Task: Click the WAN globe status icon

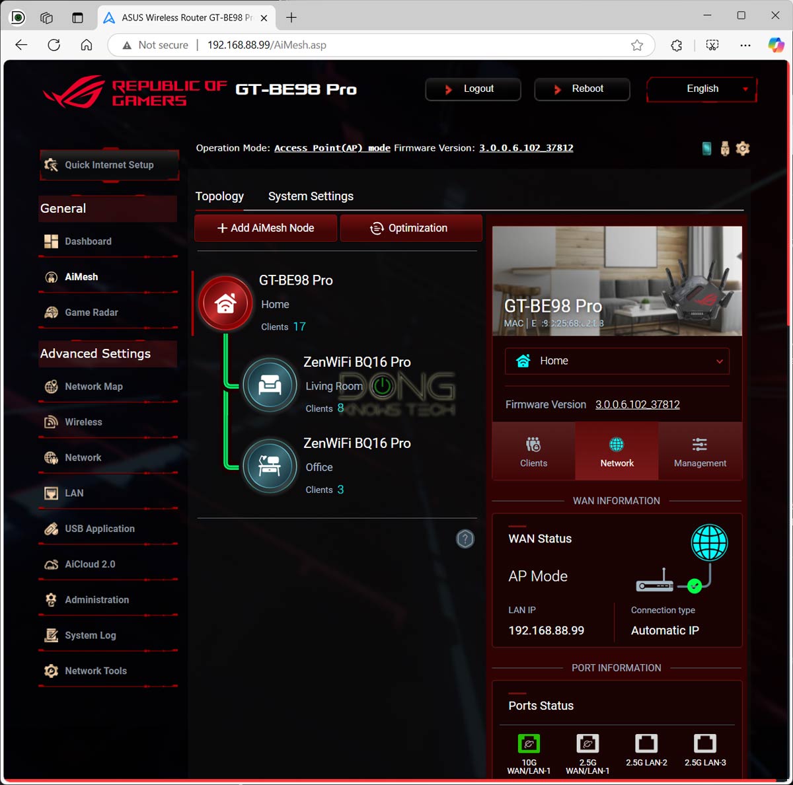Action: [709, 542]
